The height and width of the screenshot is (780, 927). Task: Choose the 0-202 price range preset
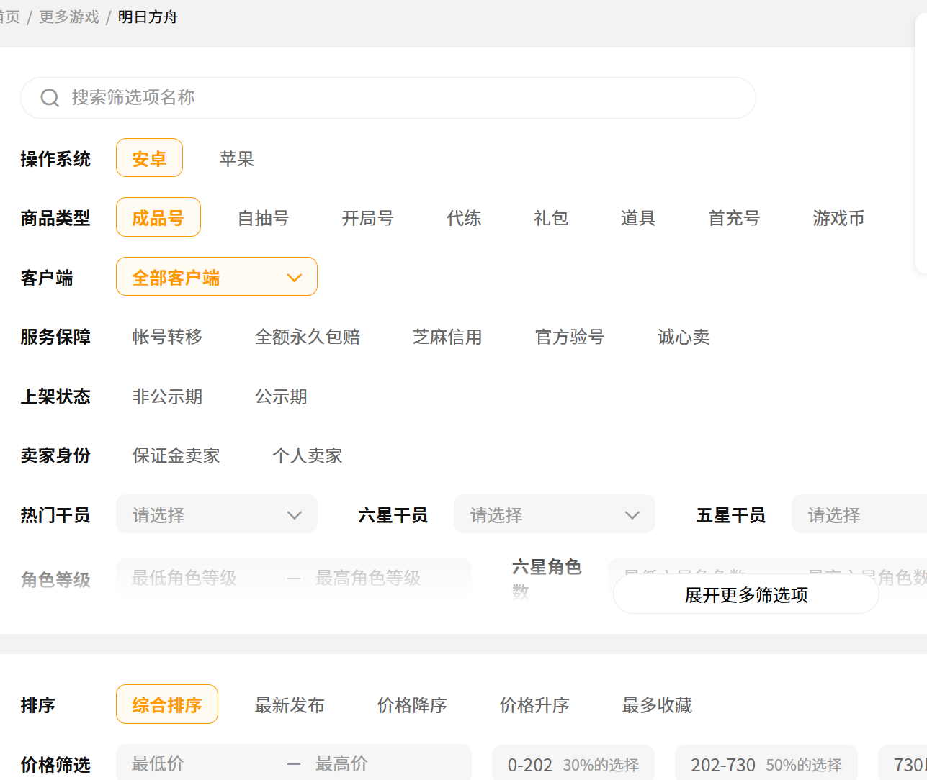pos(573,764)
